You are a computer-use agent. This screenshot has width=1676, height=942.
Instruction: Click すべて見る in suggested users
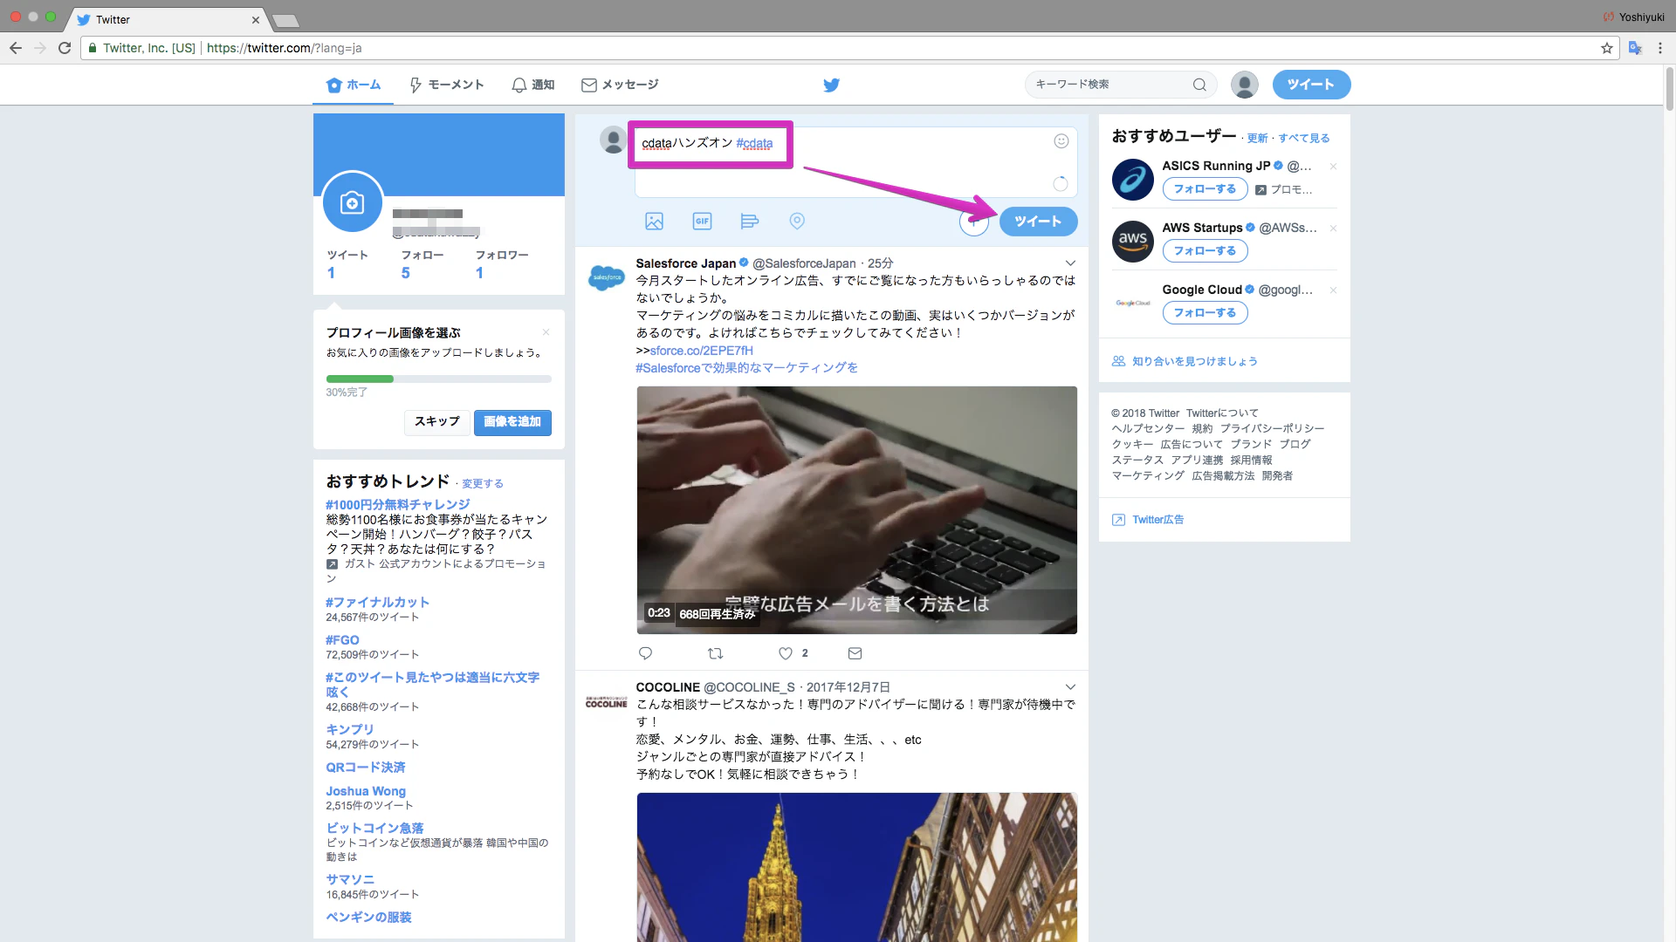tap(1303, 139)
